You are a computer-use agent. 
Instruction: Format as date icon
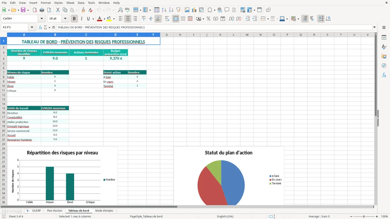223,19
